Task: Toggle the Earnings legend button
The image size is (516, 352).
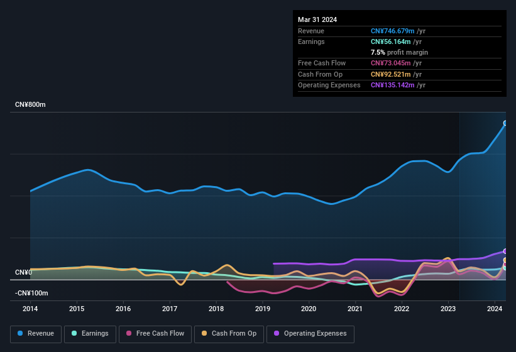Action: [90, 334]
